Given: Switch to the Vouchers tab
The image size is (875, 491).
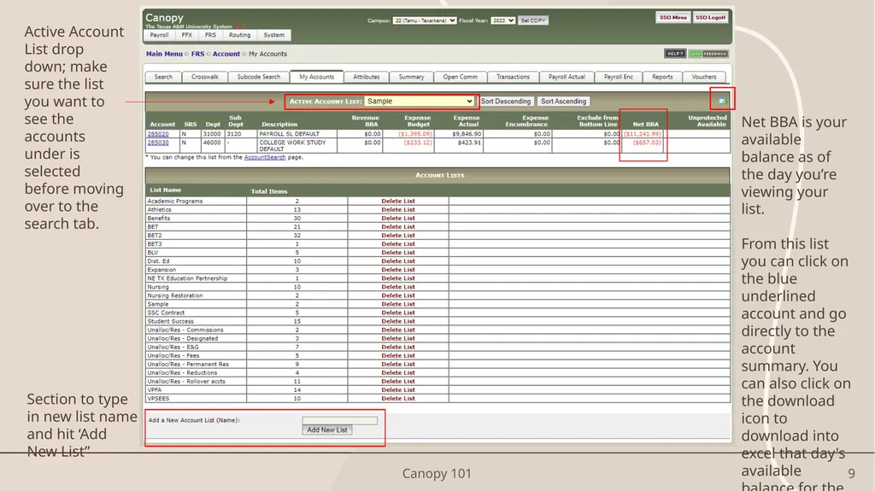Looking at the screenshot, I should coord(704,77).
